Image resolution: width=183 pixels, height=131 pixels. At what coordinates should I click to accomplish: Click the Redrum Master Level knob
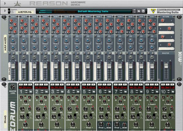(13, 87)
